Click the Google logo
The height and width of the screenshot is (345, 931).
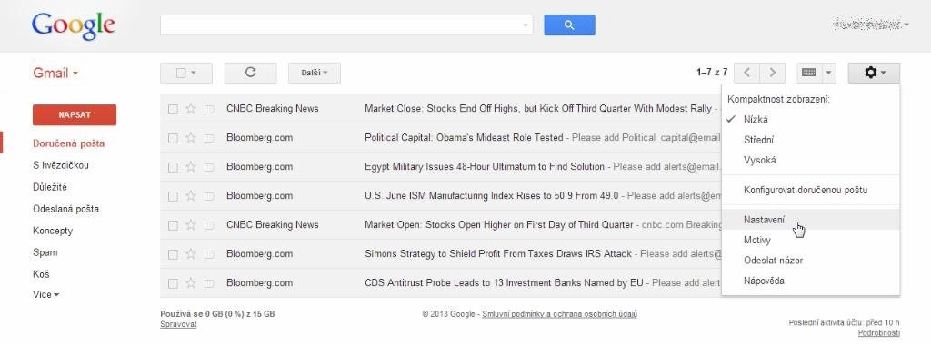coord(74,26)
